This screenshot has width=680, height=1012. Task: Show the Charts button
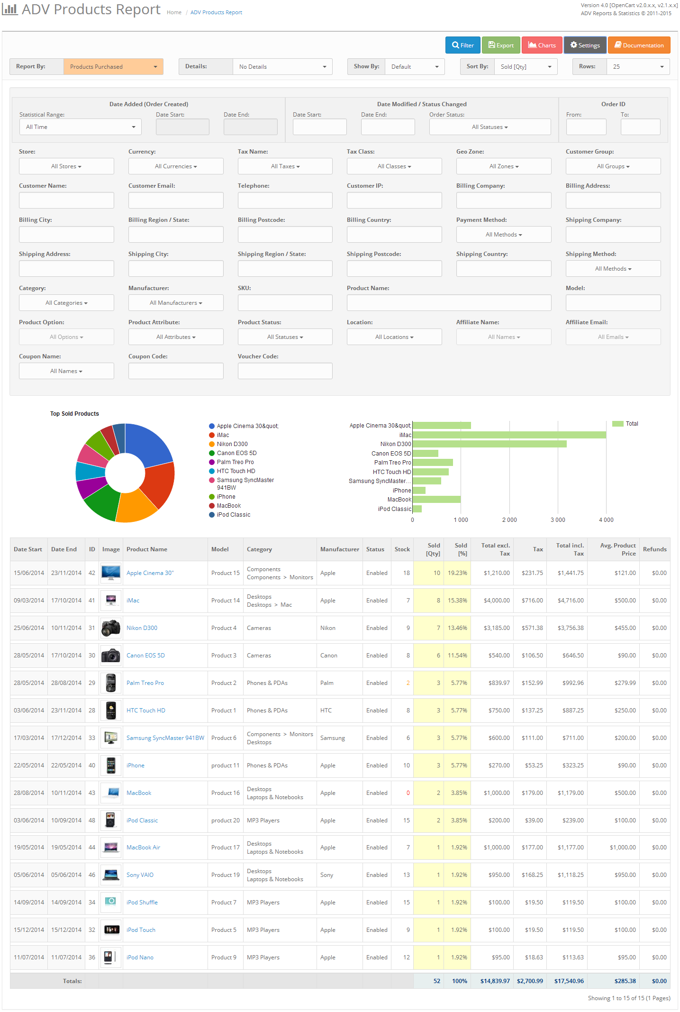point(542,45)
